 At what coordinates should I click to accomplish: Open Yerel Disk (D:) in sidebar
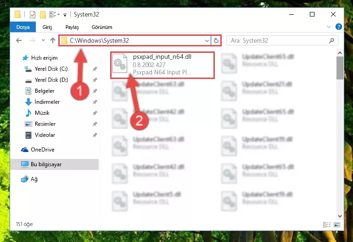pyautogui.click(x=51, y=80)
